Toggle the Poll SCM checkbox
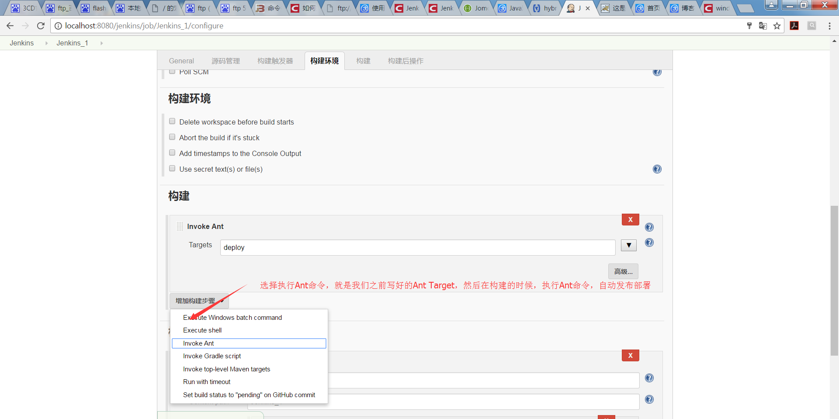Viewport: 839px width, 419px height. pyautogui.click(x=172, y=72)
